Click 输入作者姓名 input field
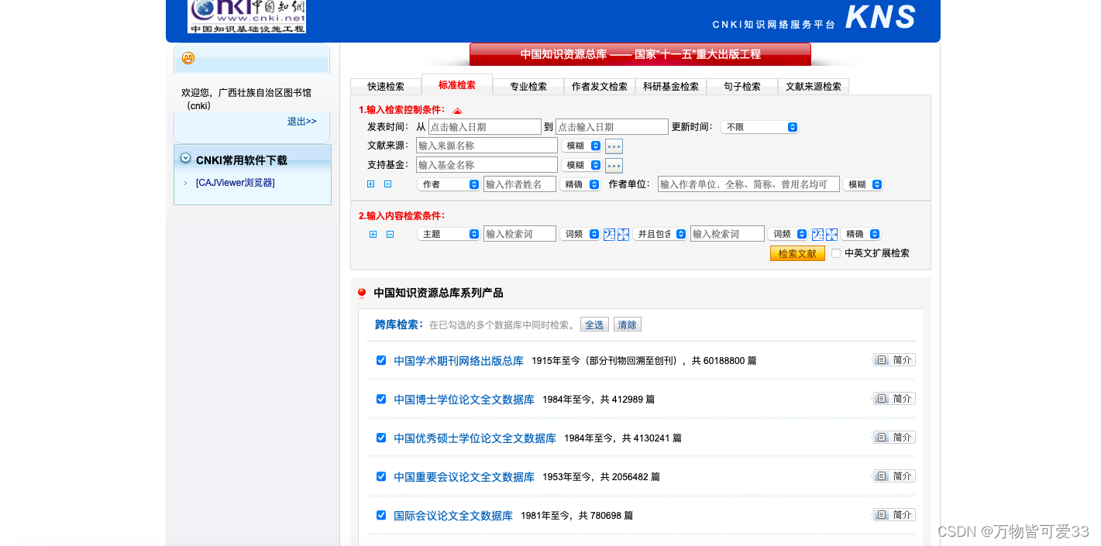 pyautogui.click(x=520, y=184)
